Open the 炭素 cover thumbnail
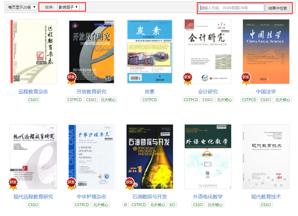298x216 pixels. click(149, 51)
